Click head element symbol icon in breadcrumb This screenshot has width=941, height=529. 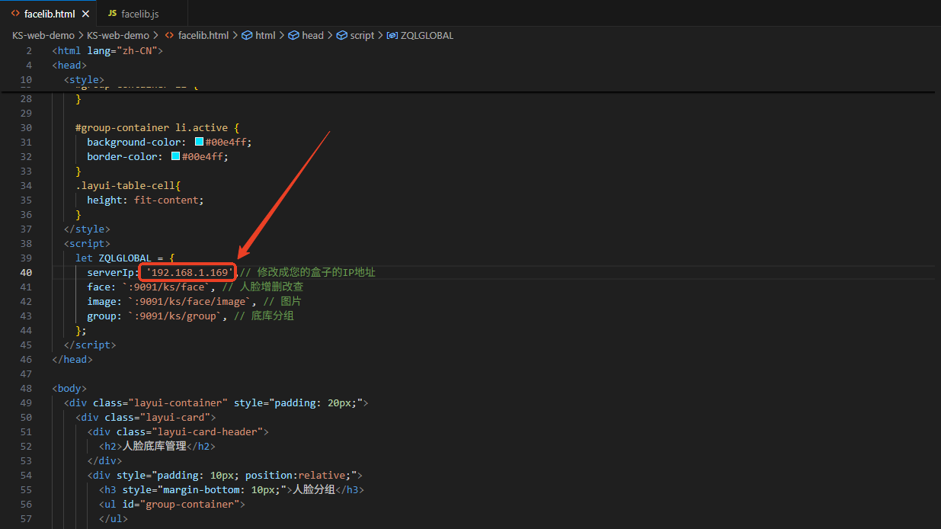point(293,36)
